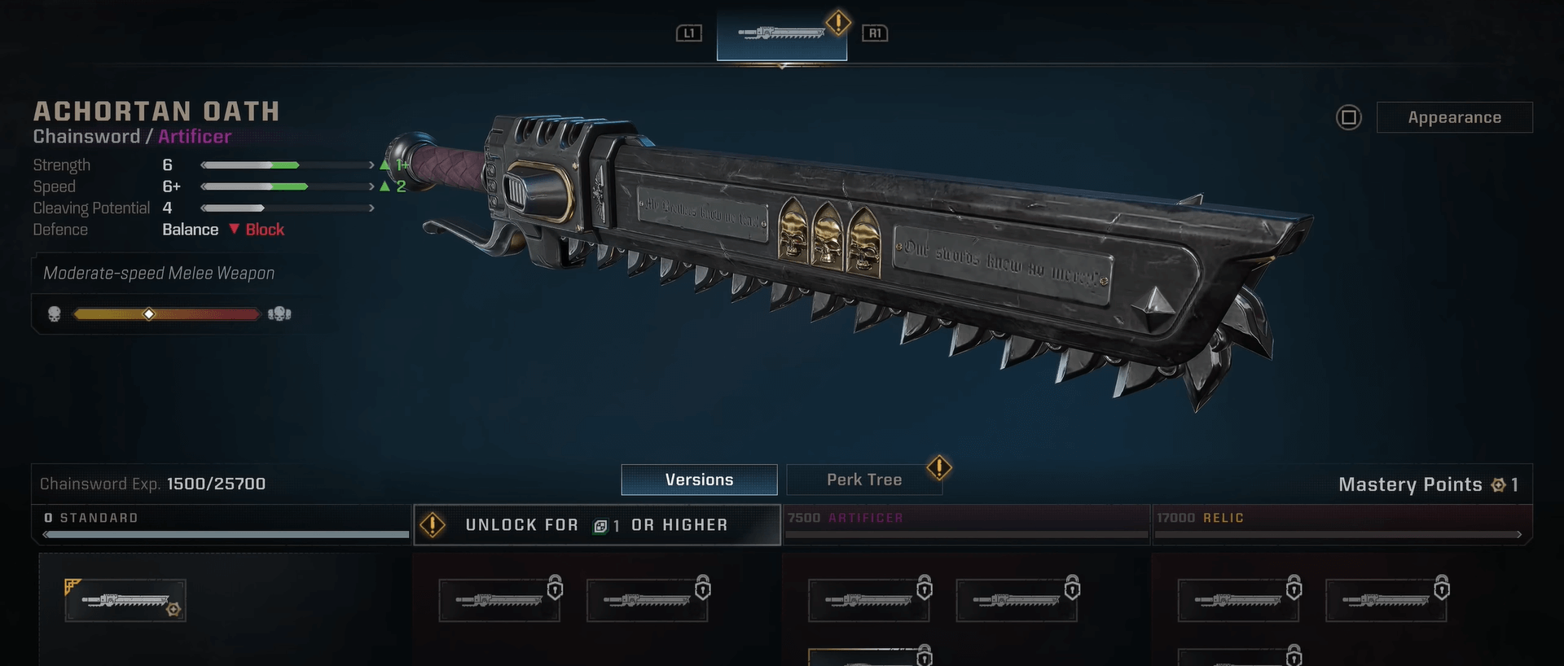Select the L1 previous weapon button
The image size is (1564, 666).
click(689, 33)
